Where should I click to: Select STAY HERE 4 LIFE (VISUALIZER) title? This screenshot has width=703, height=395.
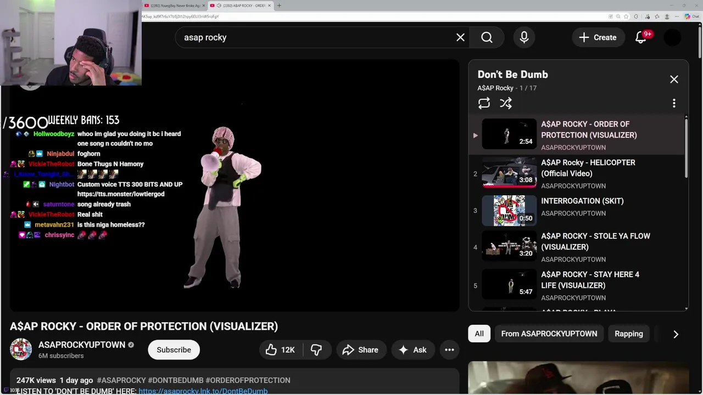590,280
